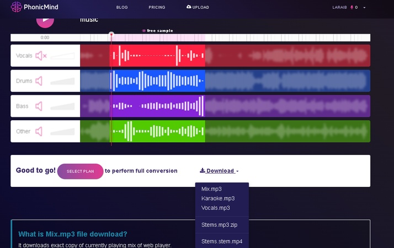Select Karaoke.mp3 from the download menu

point(218,198)
